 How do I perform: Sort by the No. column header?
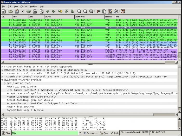tap(6, 17)
